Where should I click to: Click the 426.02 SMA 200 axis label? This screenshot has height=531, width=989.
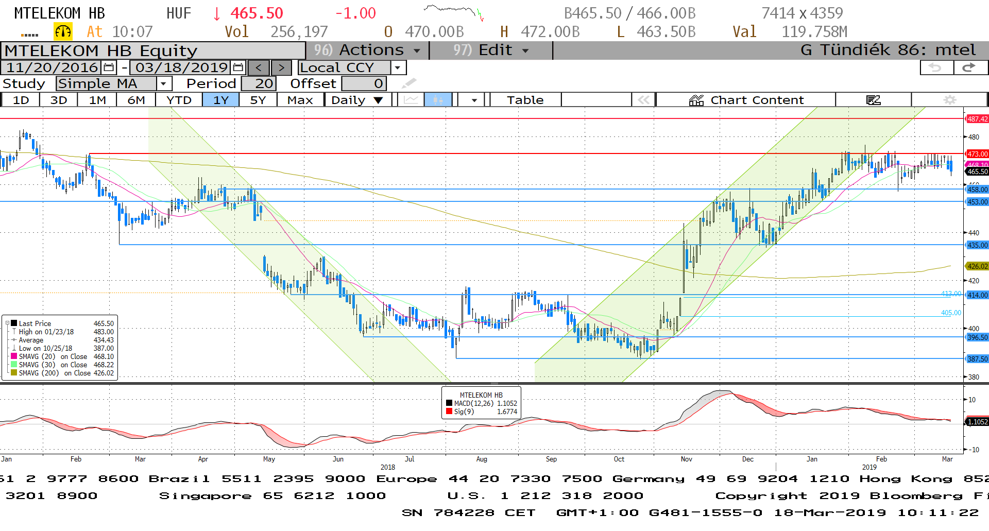point(977,266)
